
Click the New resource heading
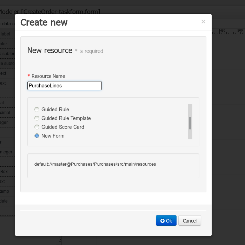click(x=50, y=50)
